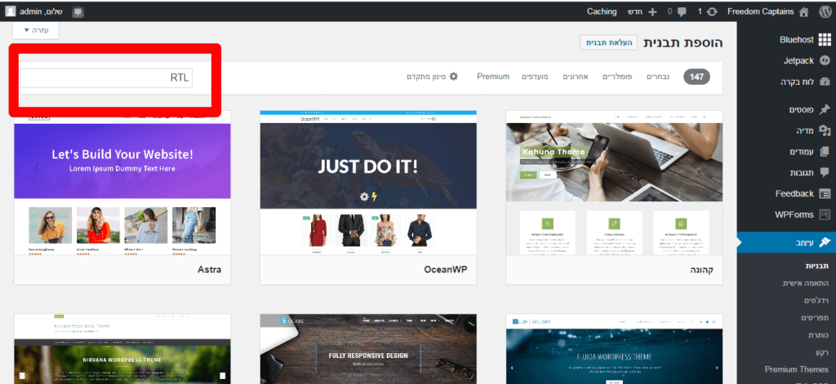Open תבניות themes submenu item

click(x=816, y=266)
